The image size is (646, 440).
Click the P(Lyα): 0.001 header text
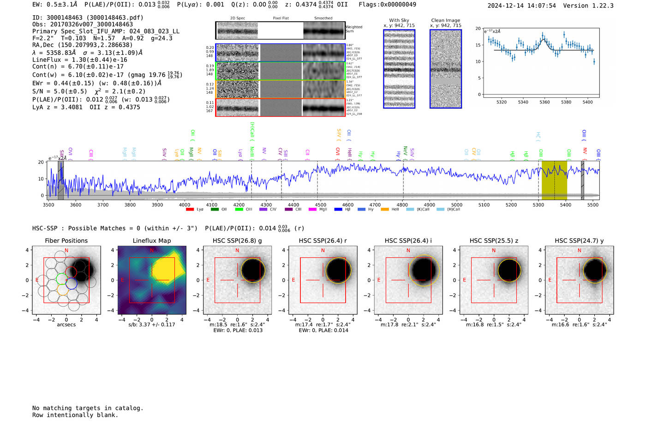click(200, 5)
